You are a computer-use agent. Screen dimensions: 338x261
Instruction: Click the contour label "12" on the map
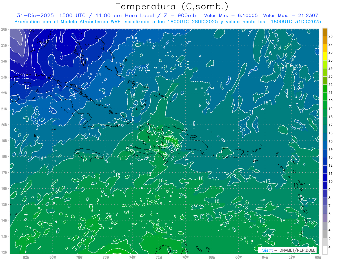27,87
